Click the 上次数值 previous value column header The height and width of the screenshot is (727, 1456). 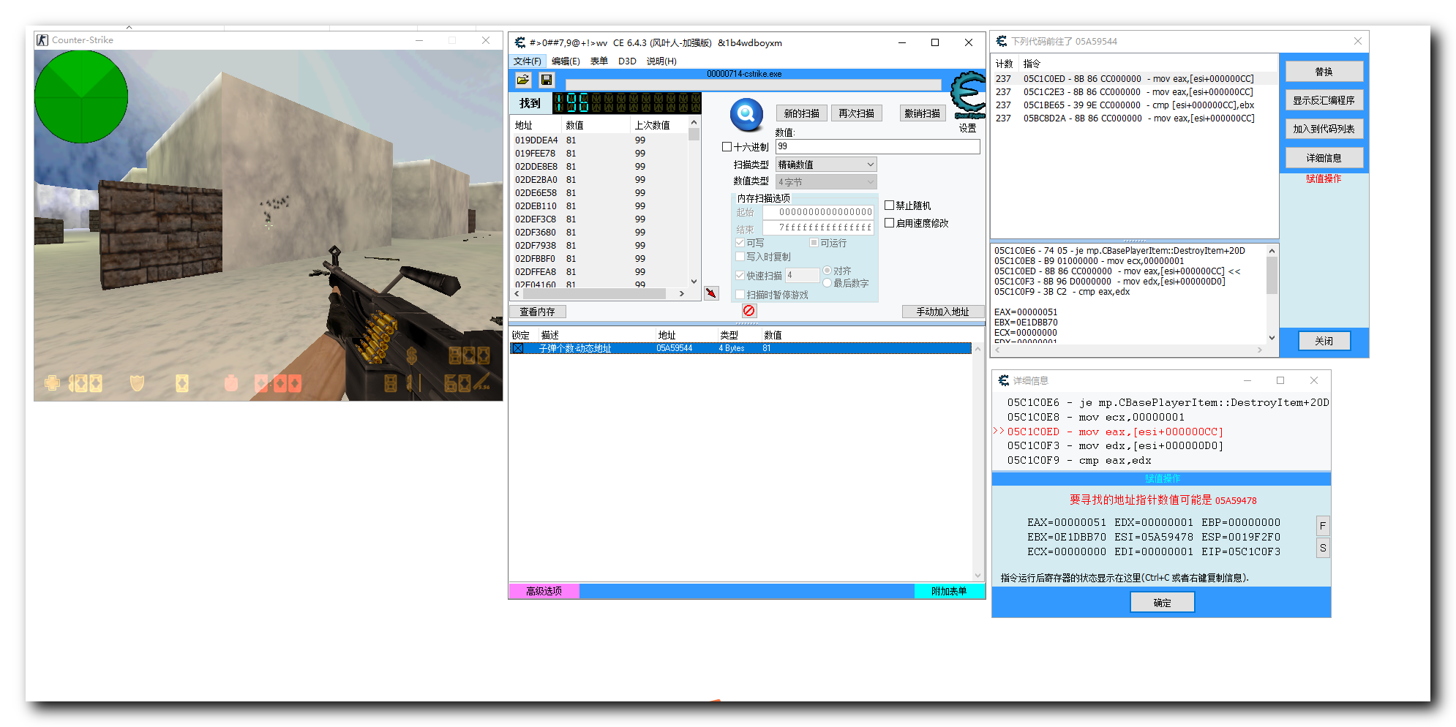658,126
